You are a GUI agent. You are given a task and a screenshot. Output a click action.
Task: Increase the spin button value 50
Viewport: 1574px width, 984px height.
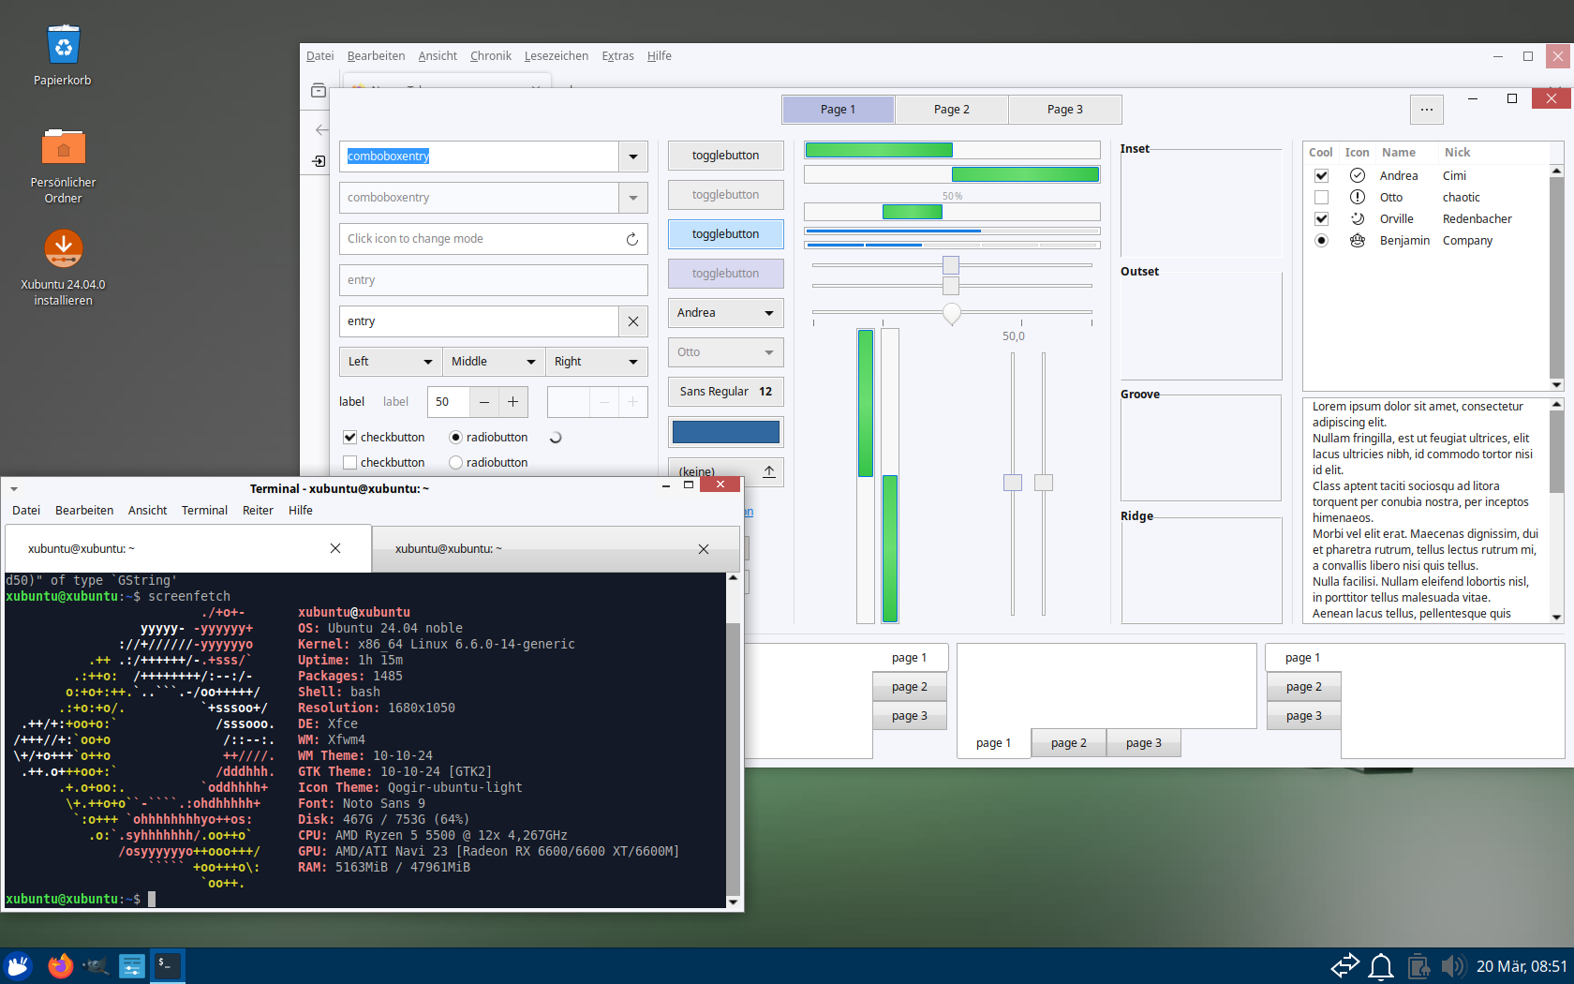pos(512,402)
